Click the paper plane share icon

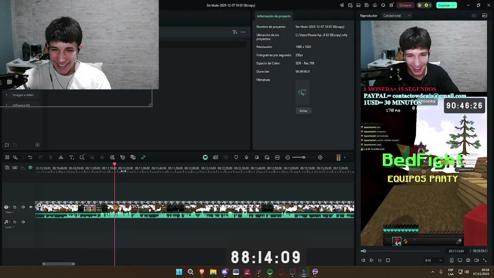[x=342, y=5]
